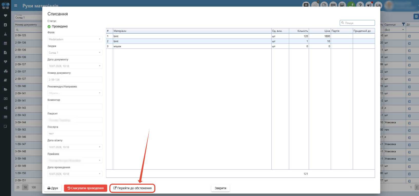Screen dimensions: 419x196
Task: Open the list-card icon in the sidebar
Action: coord(5,117)
